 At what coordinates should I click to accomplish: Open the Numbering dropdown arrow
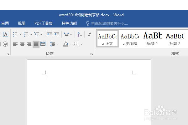(31, 34)
